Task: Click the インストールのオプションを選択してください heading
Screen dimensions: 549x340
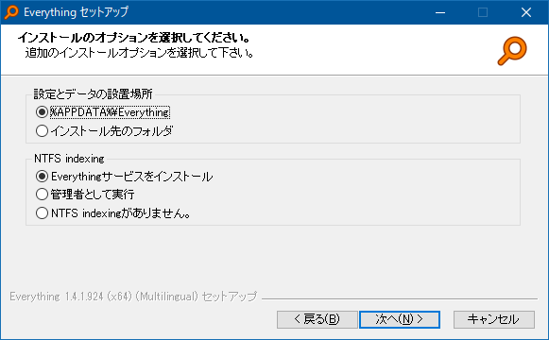Action: tap(134, 38)
